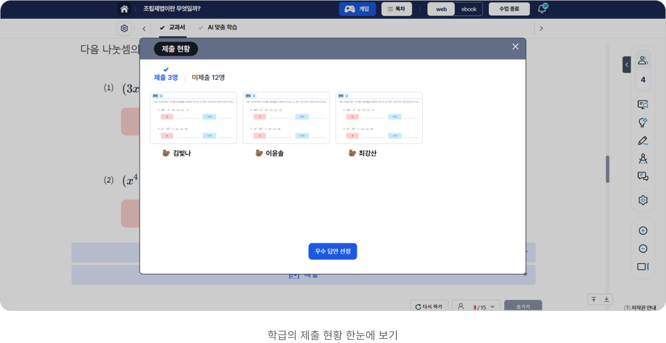Show the 미제출 12명 list
This screenshot has width=666, height=343.
208,78
